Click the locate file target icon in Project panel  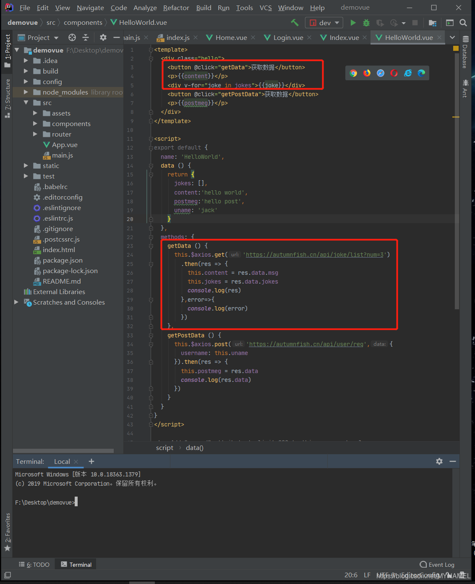pos(72,37)
